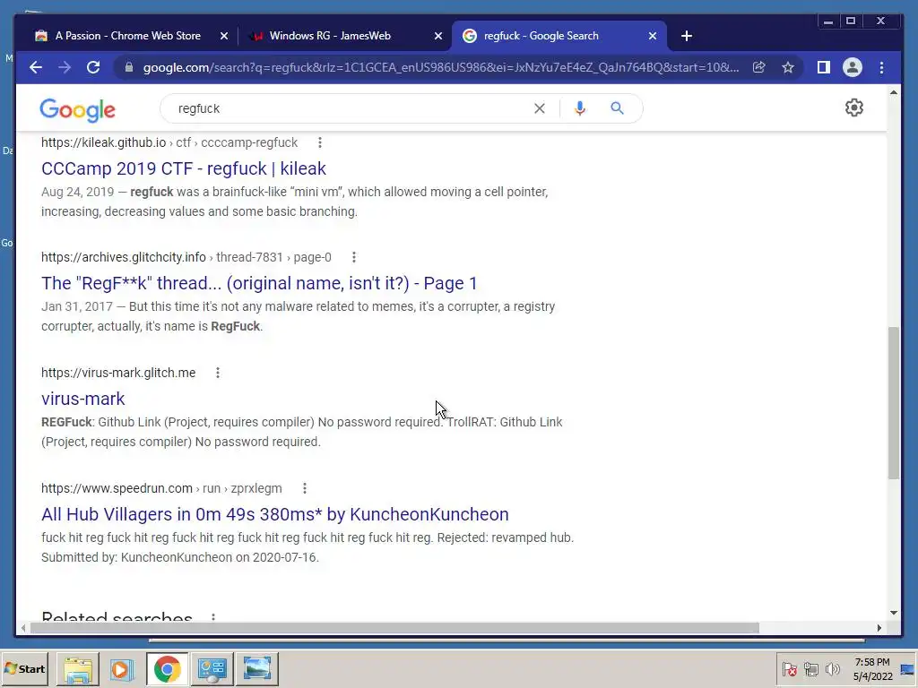Click the horizontal scrollbar thumb
This screenshot has width=918, height=688.
click(394, 628)
